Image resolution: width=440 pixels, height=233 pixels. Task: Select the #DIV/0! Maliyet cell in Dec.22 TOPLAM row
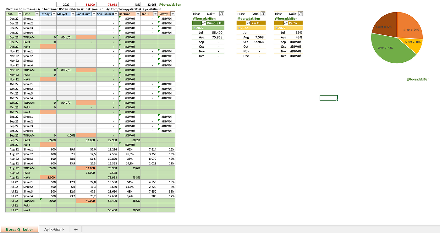pyautogui.click(x=66, y=37)
